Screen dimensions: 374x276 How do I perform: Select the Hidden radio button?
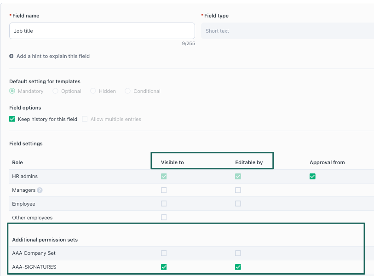pyautogui.click(x=93, y=91)
